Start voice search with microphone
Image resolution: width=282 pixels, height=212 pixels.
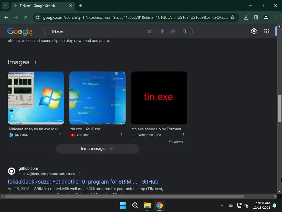point(162,31)
